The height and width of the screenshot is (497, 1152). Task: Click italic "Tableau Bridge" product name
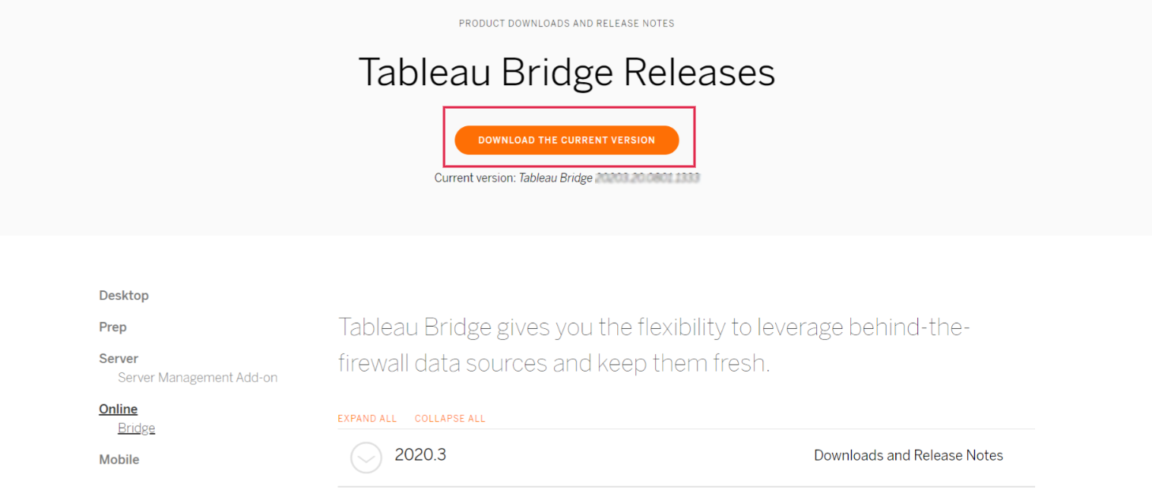555,178
